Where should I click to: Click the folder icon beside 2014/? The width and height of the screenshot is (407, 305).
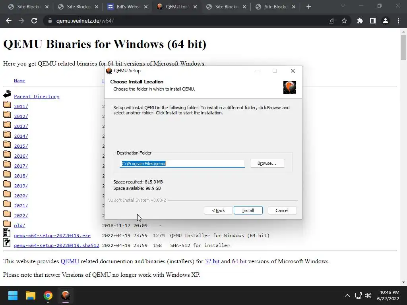pos(7,134)
